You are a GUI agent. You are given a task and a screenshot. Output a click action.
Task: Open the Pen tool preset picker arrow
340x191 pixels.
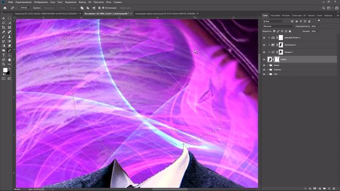16,8
